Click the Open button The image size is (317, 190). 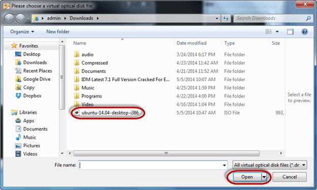pyautogui.click(x=247, y=177)
